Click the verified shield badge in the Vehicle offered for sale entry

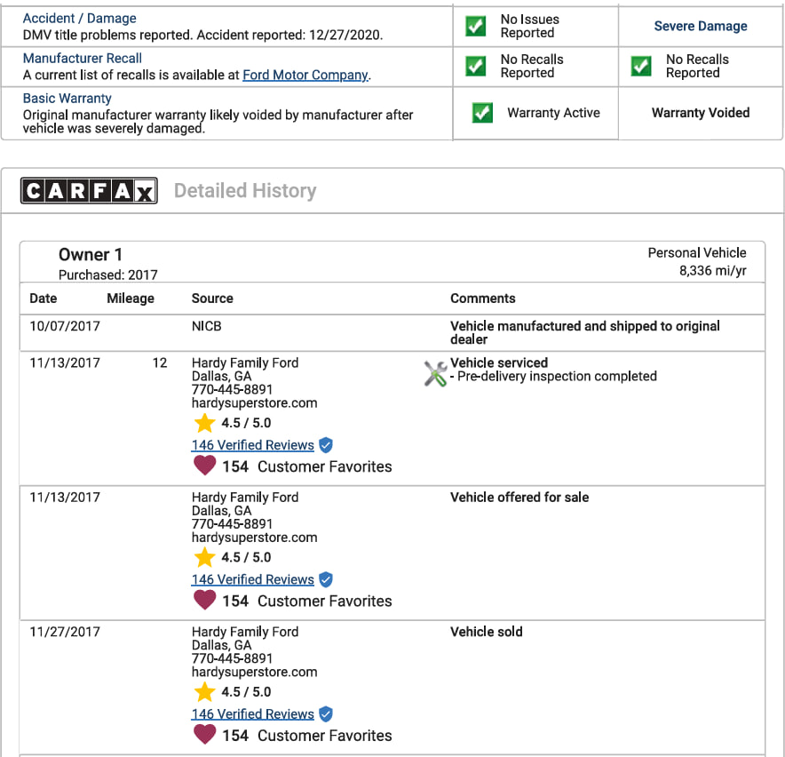coord(326,579)
